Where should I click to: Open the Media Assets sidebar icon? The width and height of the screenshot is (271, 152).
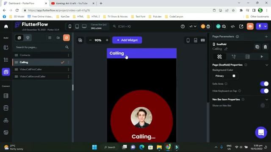click(6, 132)
